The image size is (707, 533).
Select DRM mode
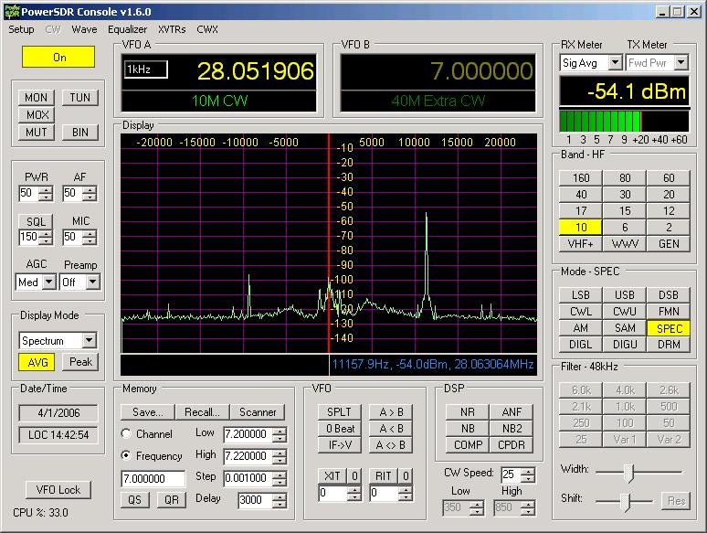pos(669,345)
